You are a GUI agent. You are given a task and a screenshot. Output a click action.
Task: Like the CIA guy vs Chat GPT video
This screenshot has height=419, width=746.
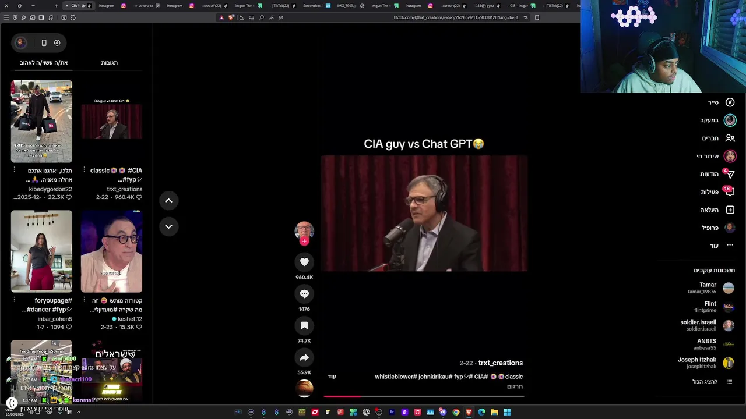pos(304,262)
